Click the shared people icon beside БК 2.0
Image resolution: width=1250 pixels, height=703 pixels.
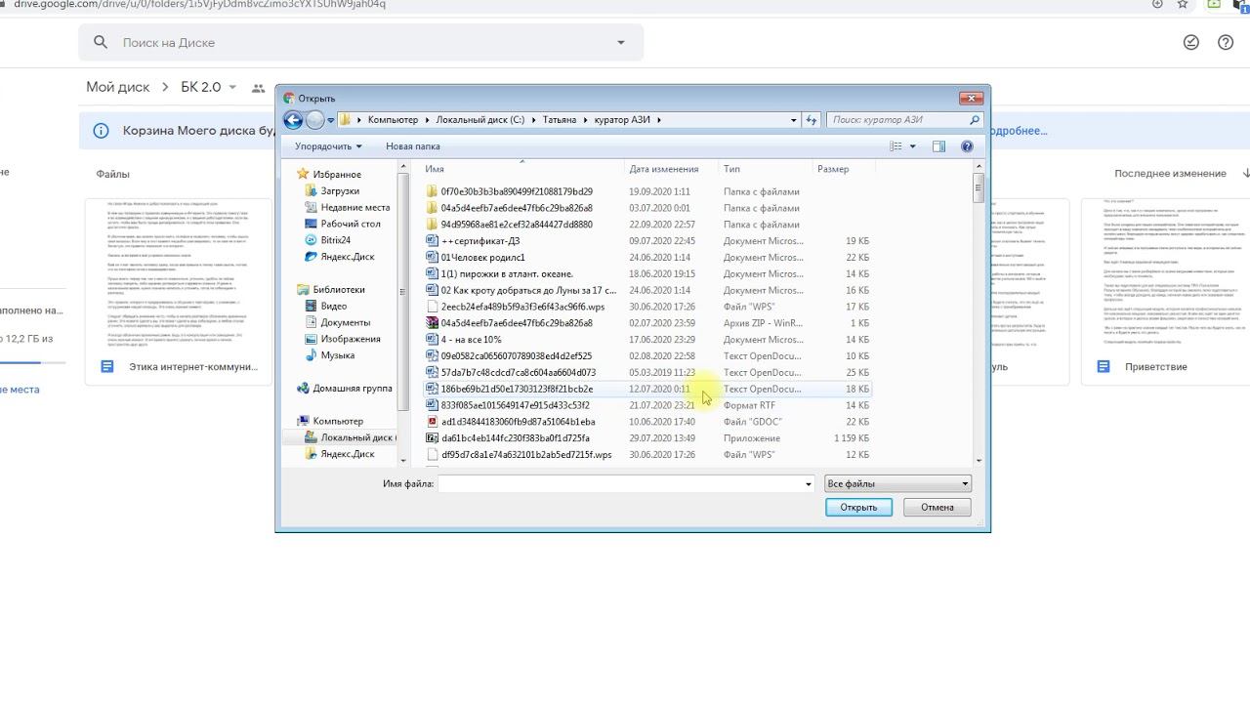(x=258, y=88)
